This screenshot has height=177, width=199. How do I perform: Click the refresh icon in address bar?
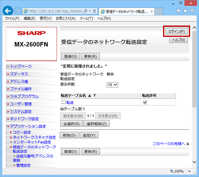coord(94,11)
